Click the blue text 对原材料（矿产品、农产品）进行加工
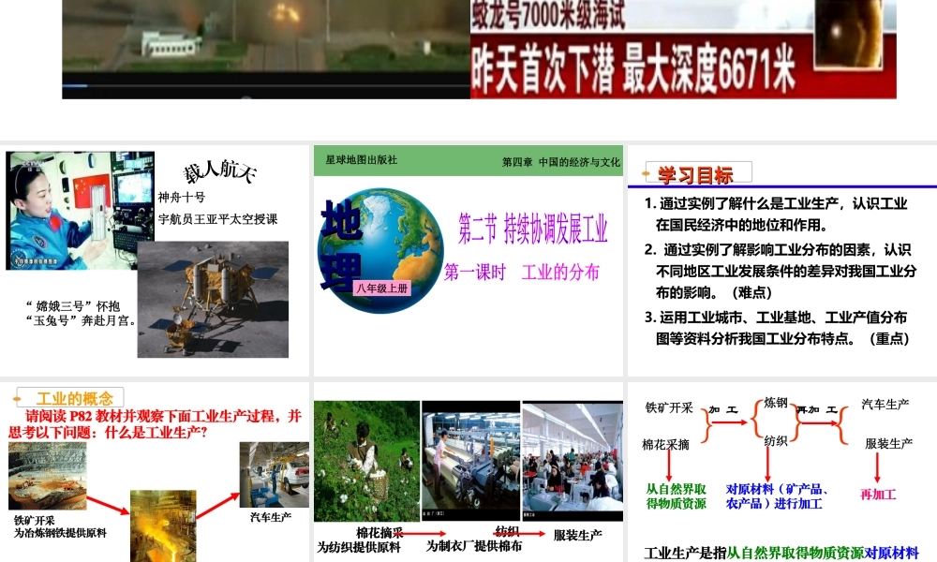This screenshot has width=937, height=562. point(777,496)
